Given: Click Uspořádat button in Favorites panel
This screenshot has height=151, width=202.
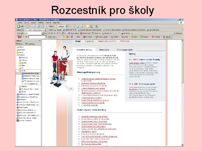Looking at the screenshot, I should tap(31, 44).
